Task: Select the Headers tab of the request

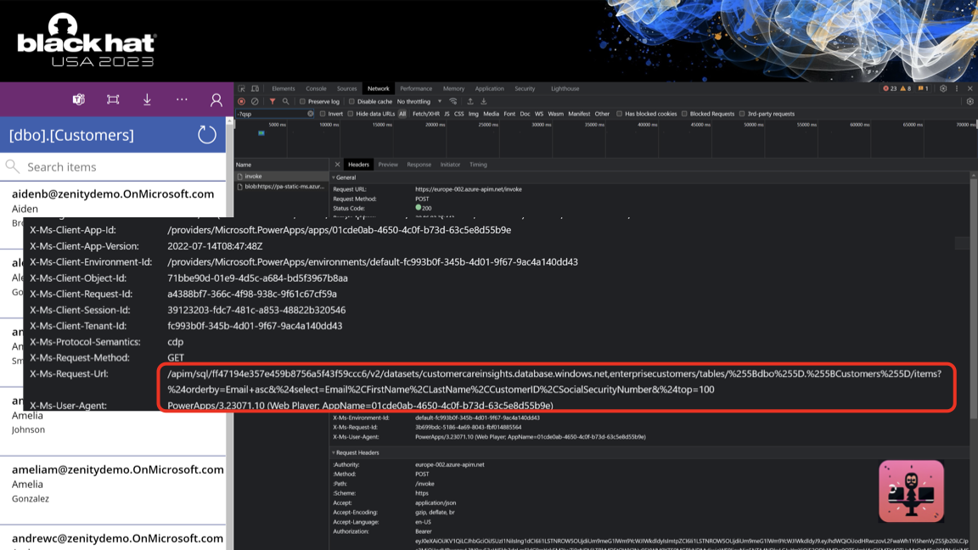Action: pos(358,165)
